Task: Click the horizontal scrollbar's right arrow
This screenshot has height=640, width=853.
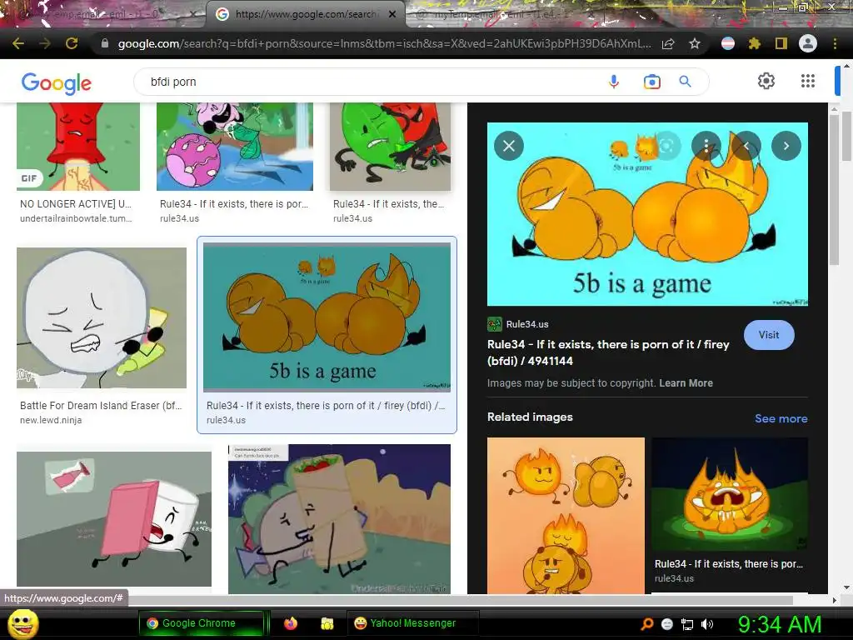Action: [834, 600]
